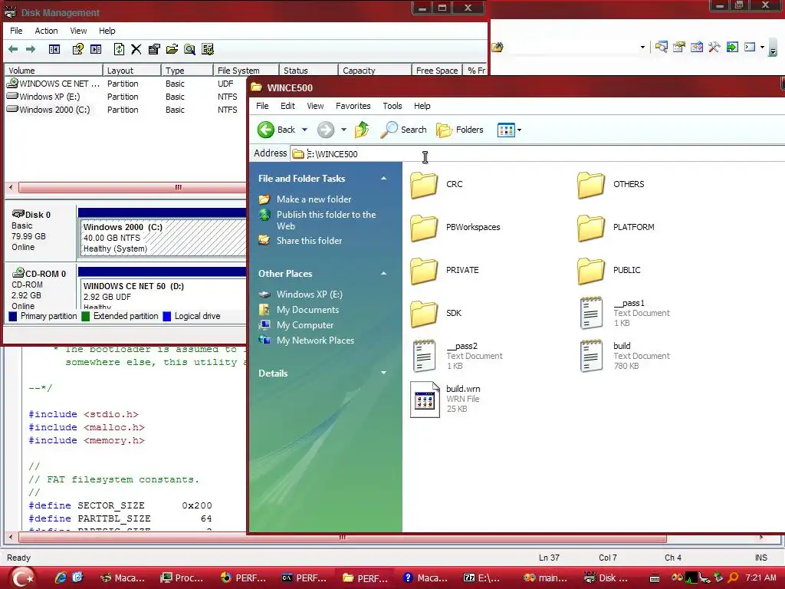Screen dimensions: 785x589
Task: Open the Views dropdown in Explorer toolbar
Action: point(510,130)
